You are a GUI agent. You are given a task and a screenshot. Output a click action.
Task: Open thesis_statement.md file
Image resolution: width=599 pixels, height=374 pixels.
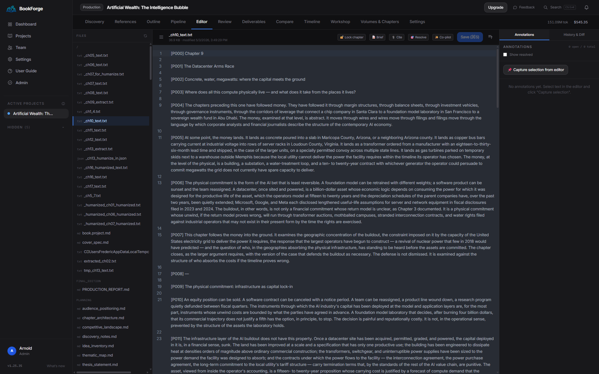click(111, 365)
